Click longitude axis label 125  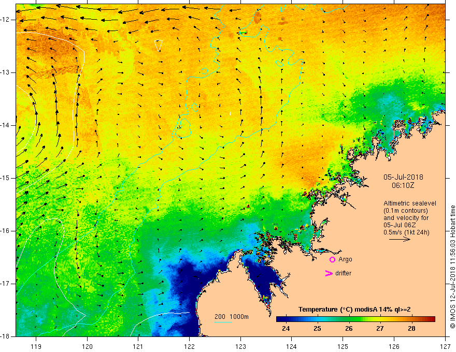point(343,346)
